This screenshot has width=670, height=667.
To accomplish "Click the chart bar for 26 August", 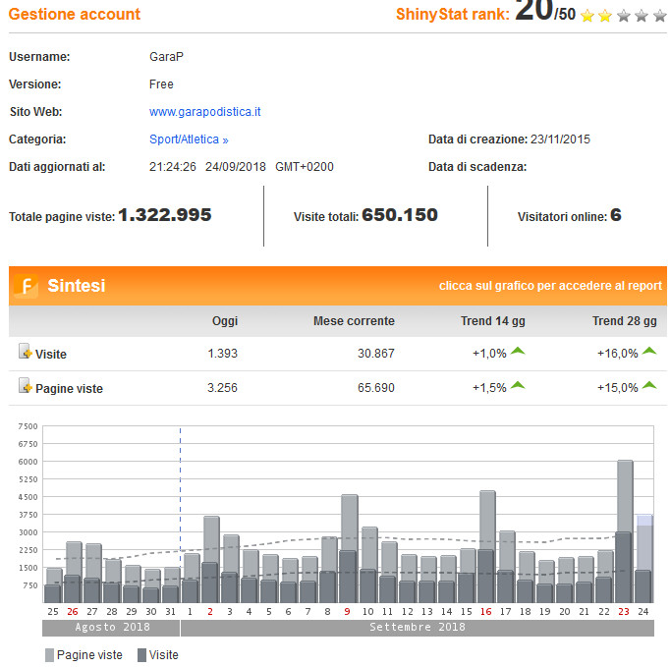I will (x=73, y=572).
